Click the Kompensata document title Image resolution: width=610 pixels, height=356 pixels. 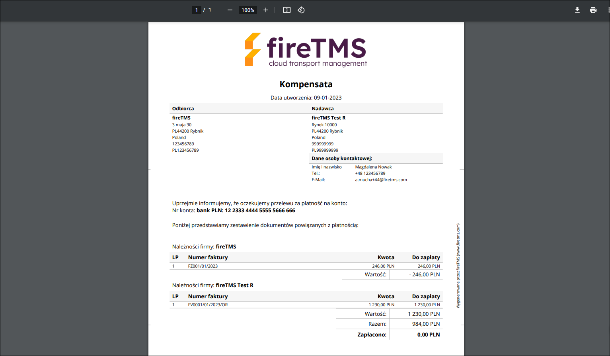pos(306,84)
